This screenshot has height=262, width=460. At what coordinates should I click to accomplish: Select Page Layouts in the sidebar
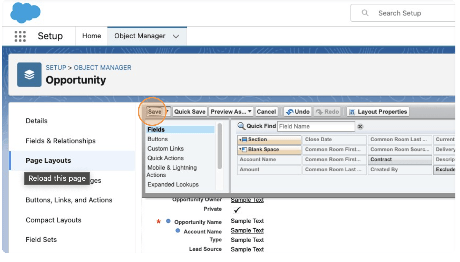coord(48,161)
